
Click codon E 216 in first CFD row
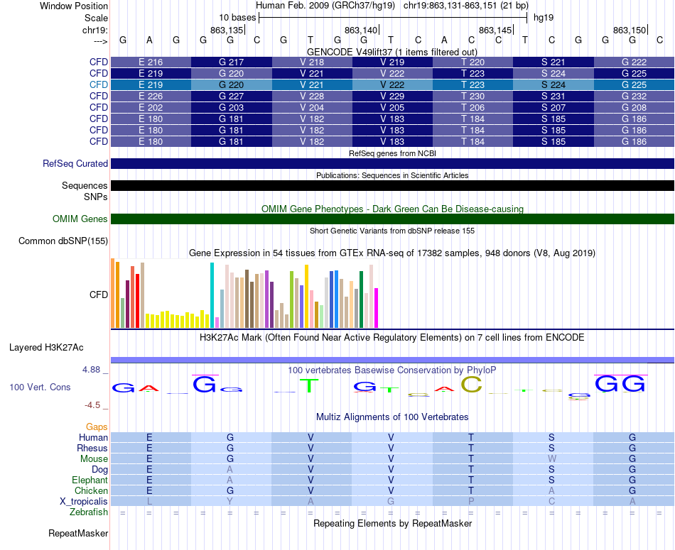click(151, 62)
